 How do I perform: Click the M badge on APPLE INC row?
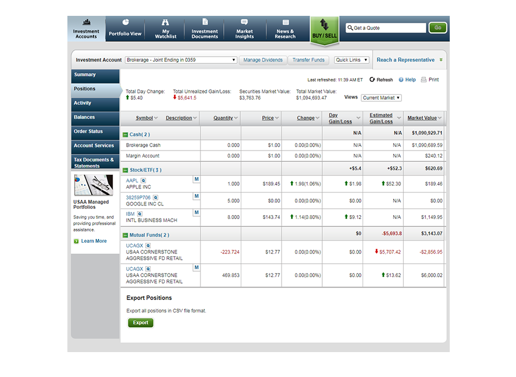(x=197, y=179)
